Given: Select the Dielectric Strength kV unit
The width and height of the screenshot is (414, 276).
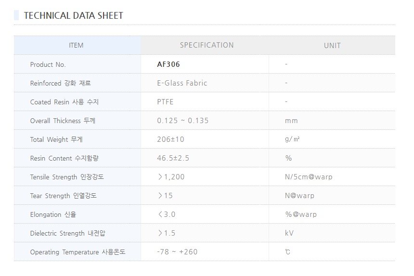Looking at the screenshot, I should coord(289,233).
